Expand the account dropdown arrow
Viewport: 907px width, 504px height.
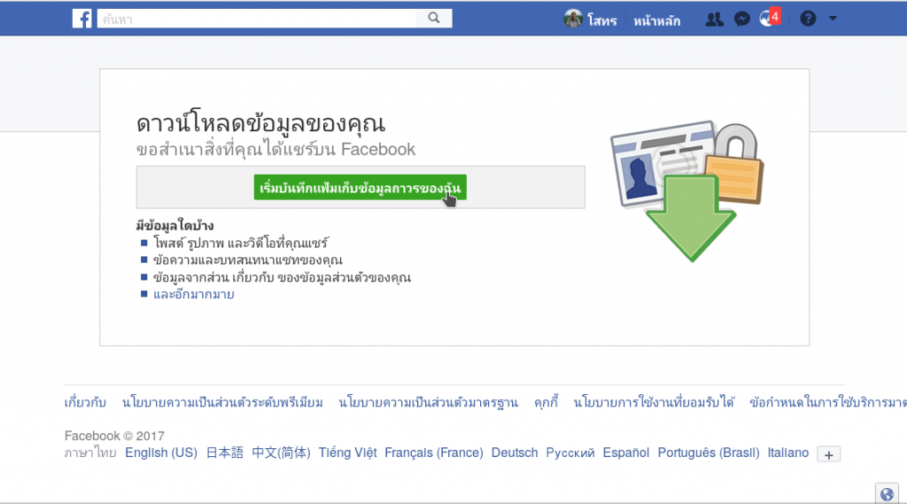(833, 19)
